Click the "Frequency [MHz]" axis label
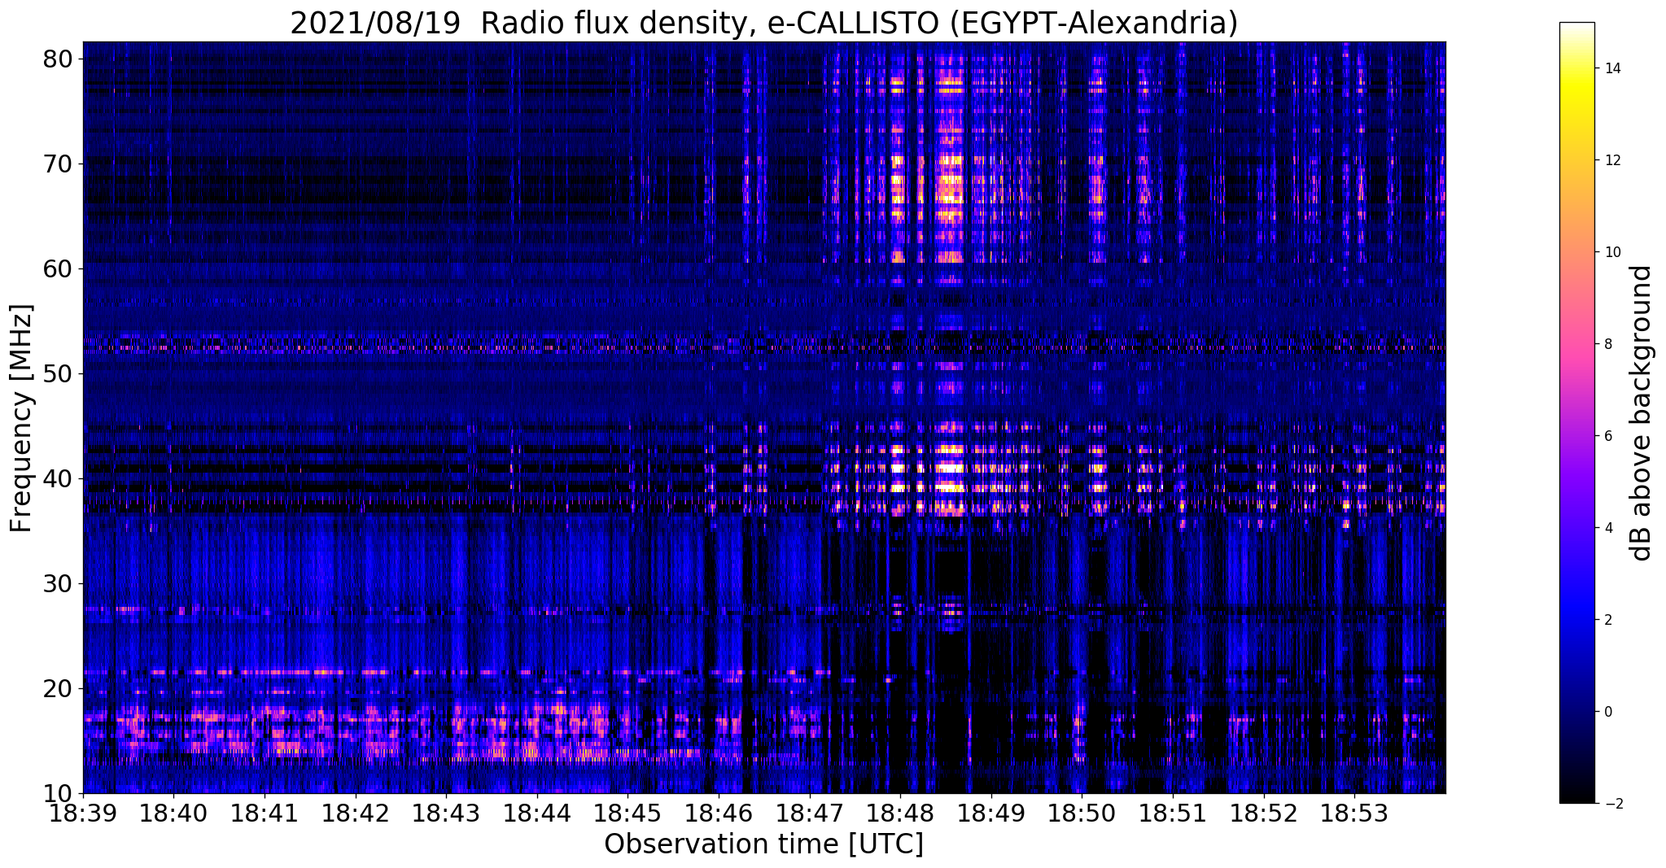 (x=22, y=418)
